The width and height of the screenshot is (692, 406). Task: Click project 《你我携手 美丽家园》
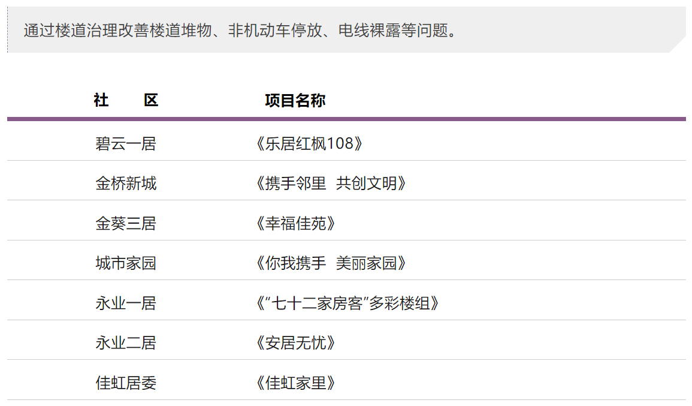329,263
